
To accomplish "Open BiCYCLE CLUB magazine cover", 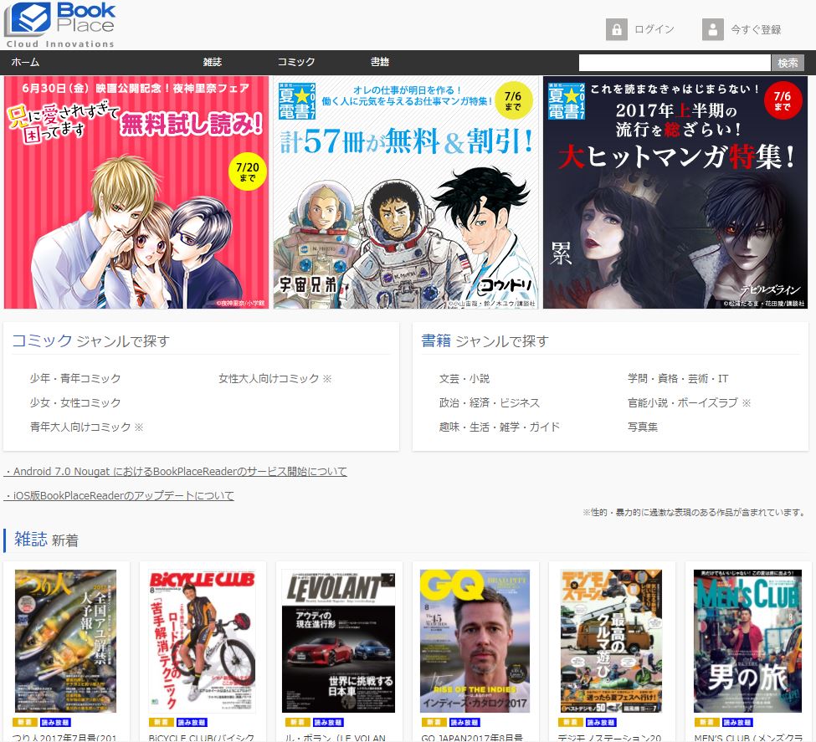I will [202, 641].
